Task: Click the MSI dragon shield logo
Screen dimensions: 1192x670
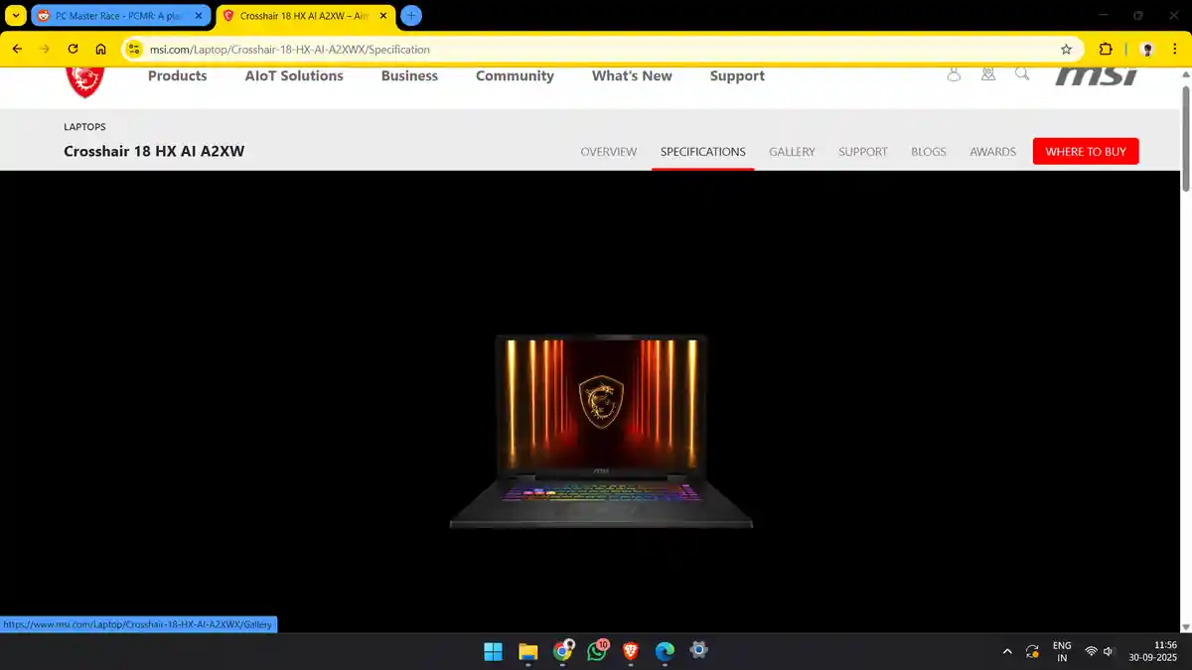Action: 84,79
